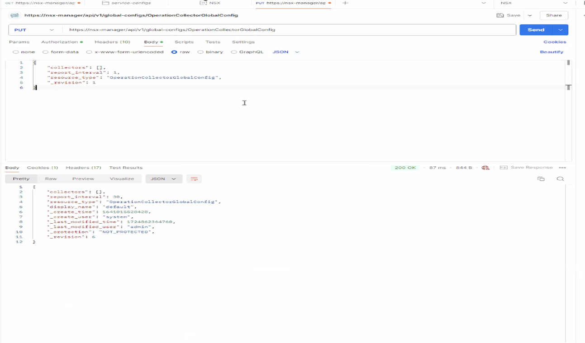585x343 pixels.
Task: Click the new tab plus icon
Action: coord(345,3)
